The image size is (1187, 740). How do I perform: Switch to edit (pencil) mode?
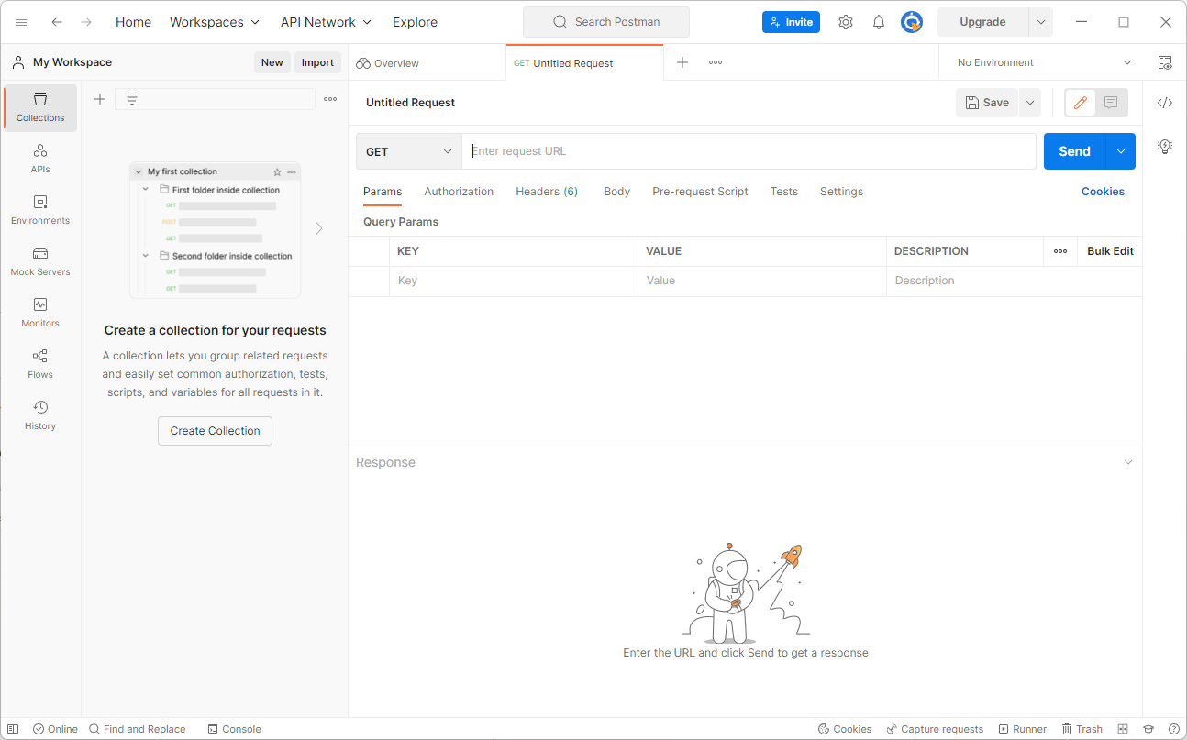[1081, 103]
